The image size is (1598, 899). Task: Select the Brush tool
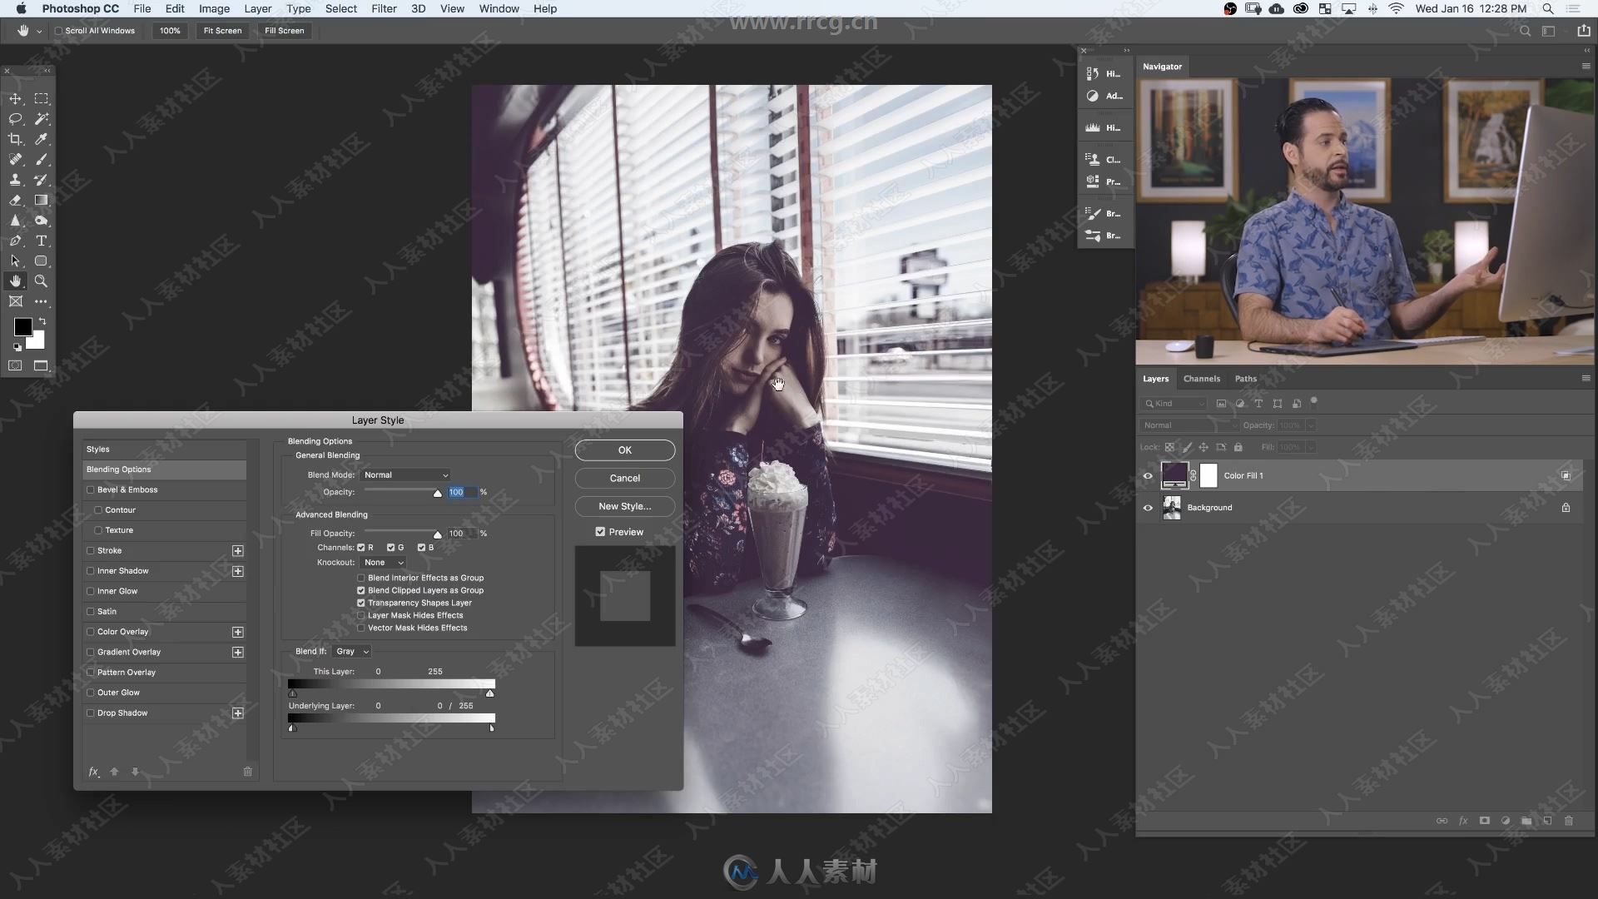point(42,159)
